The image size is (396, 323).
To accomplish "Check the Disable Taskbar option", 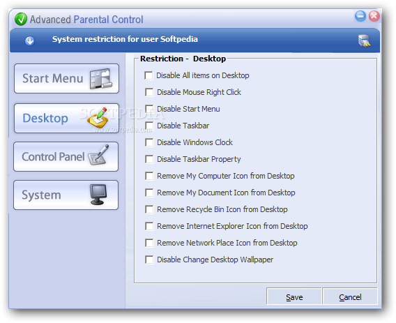I will click(x=149, y=126).
